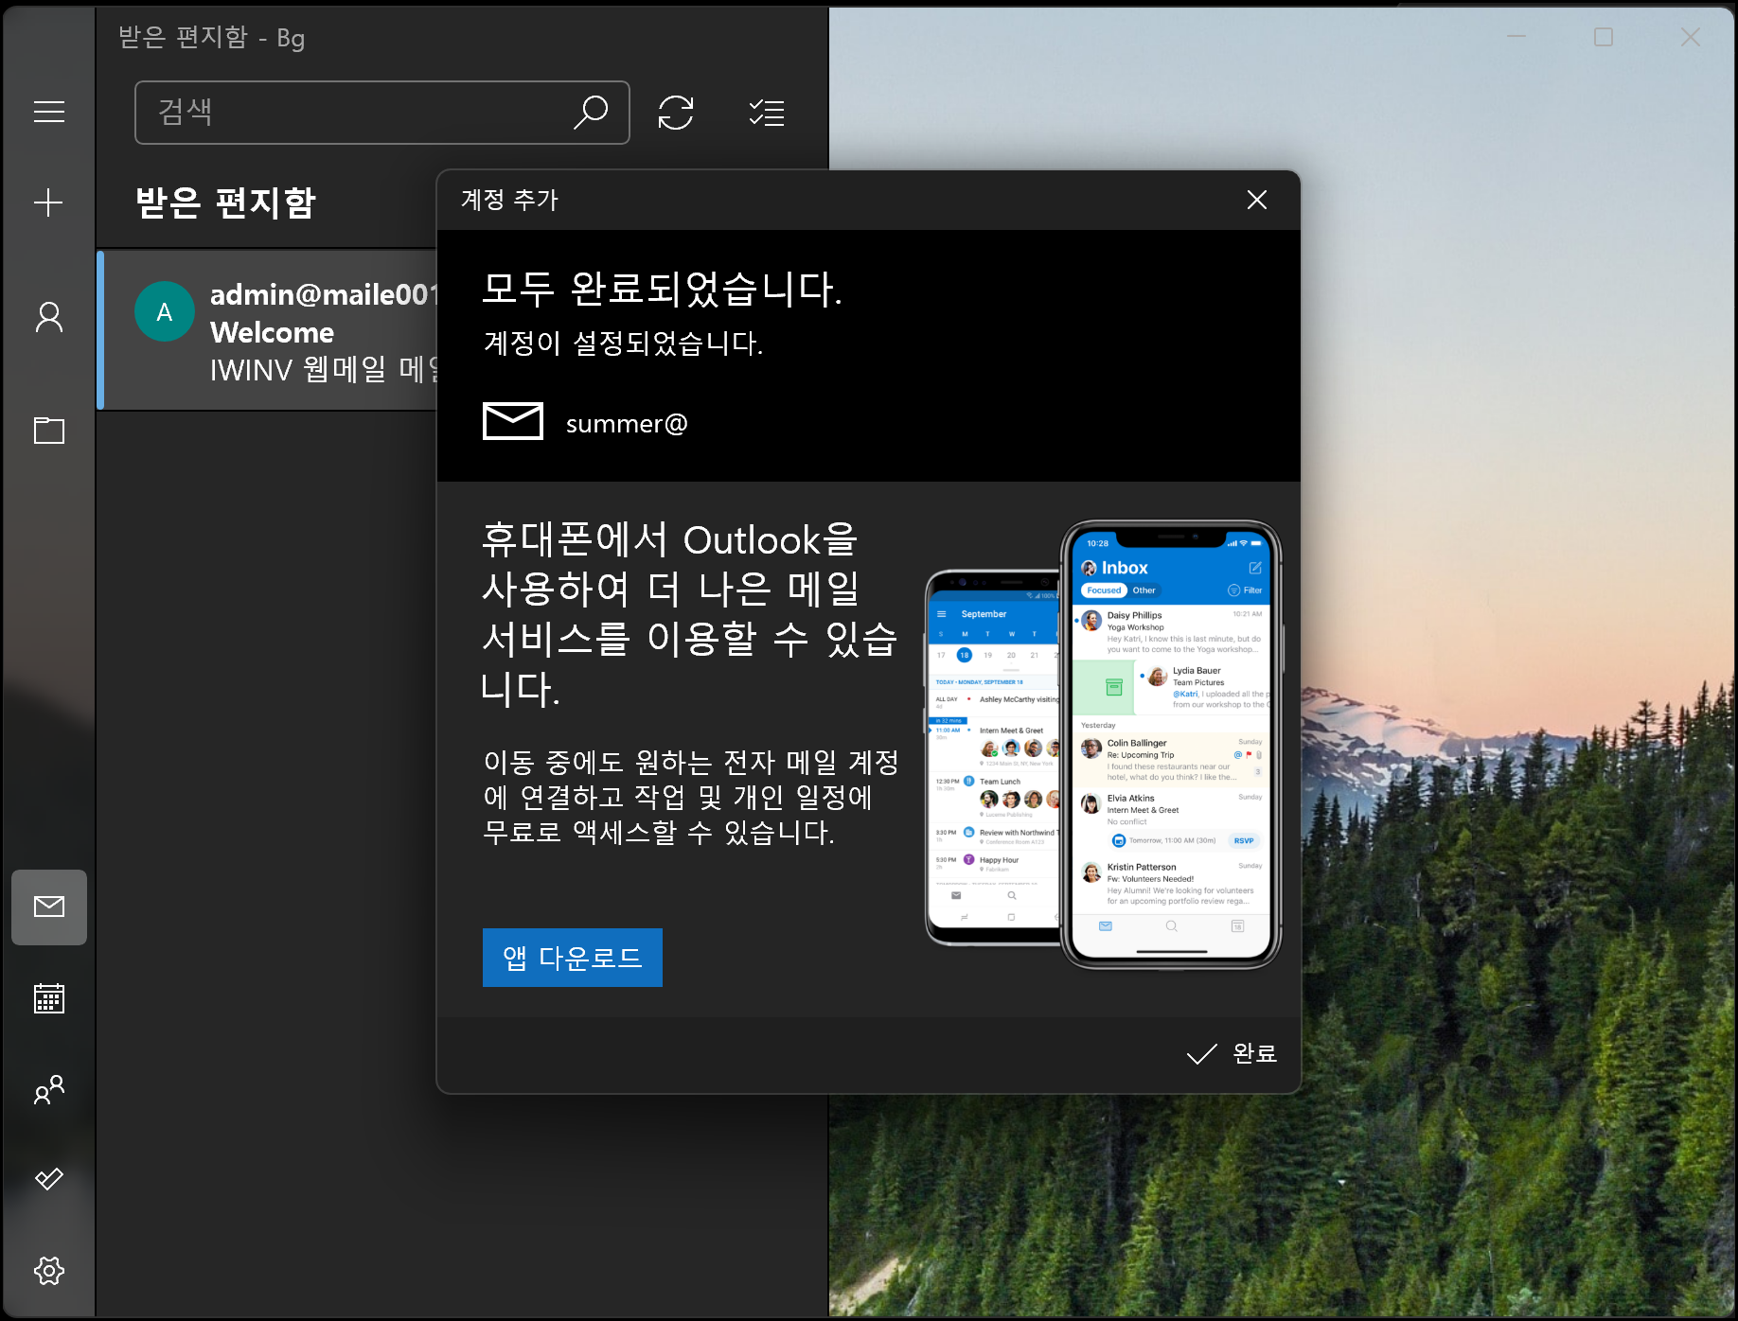Image resolution: width=1738 pixels, height=1321 pixels.
Task: Click the search magnifier icon
Action: click(591, 112)
